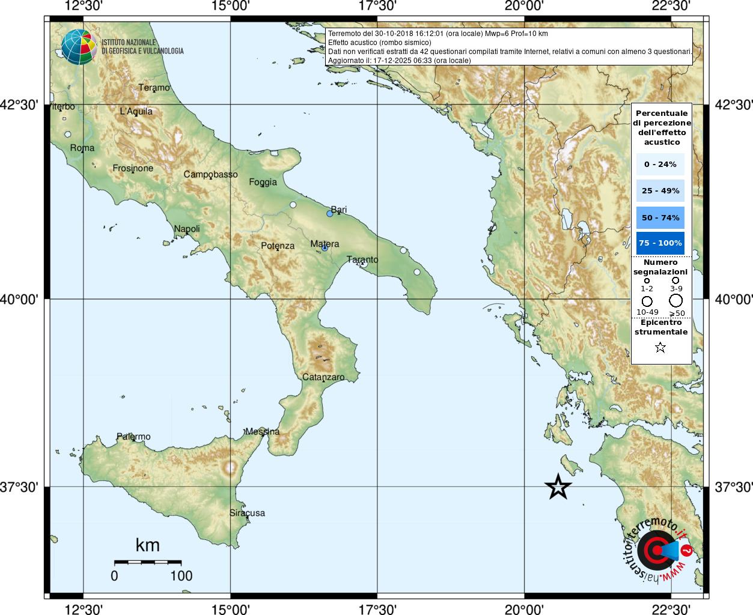The width and height of the screenshot is (753, 615).
Task: Click the 10-49 reports circle in legend
Action: coord(647,301)
